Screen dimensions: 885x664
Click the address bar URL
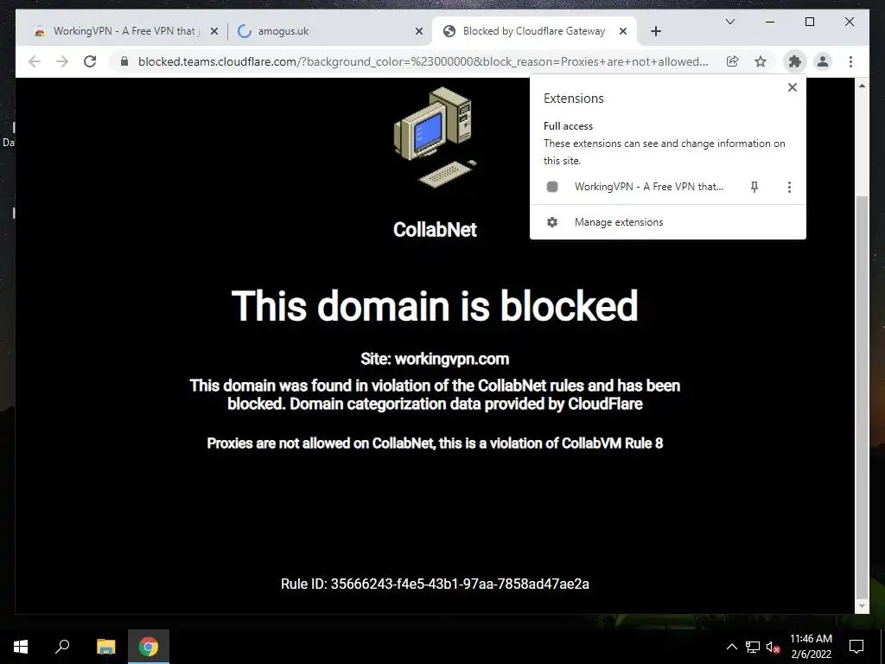pos(423,61)
